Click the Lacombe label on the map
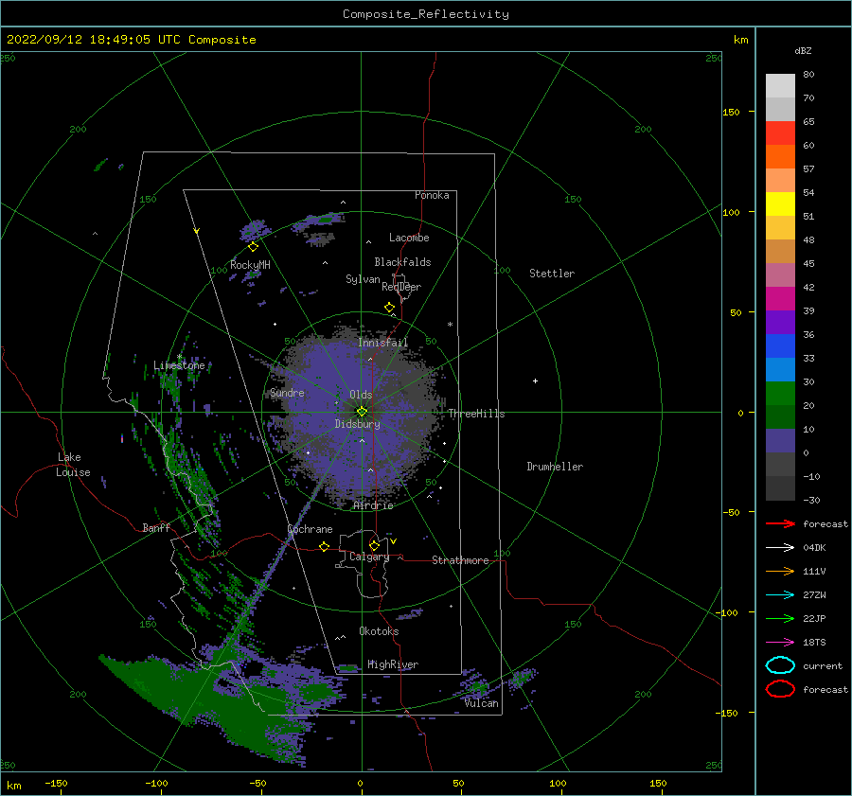This screenshot has width=852, height=796. 409,238
